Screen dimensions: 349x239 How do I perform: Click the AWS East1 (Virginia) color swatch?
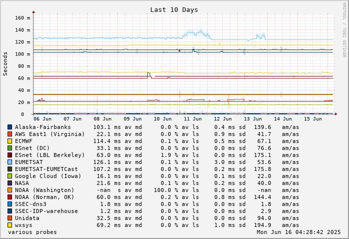[10, 134]
